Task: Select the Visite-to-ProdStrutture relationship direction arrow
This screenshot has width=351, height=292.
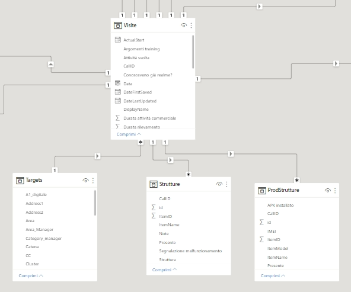Action: (231, 154)
